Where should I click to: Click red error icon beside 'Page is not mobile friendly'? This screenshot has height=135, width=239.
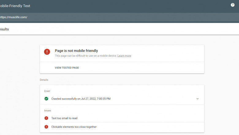[47, 52]
